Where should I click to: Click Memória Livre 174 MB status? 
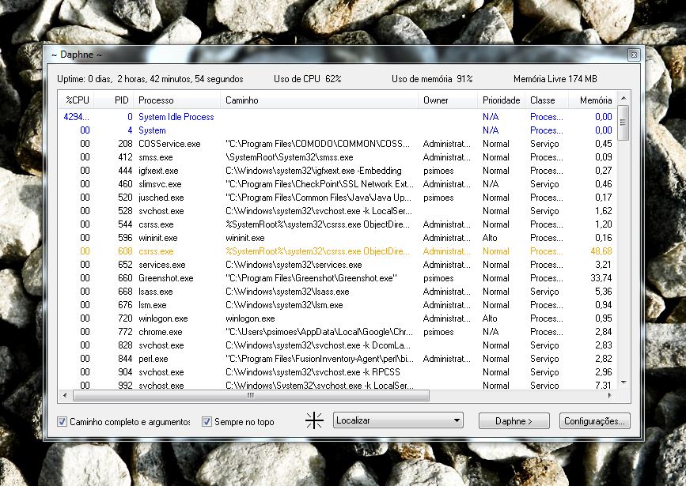click(555, 79)
